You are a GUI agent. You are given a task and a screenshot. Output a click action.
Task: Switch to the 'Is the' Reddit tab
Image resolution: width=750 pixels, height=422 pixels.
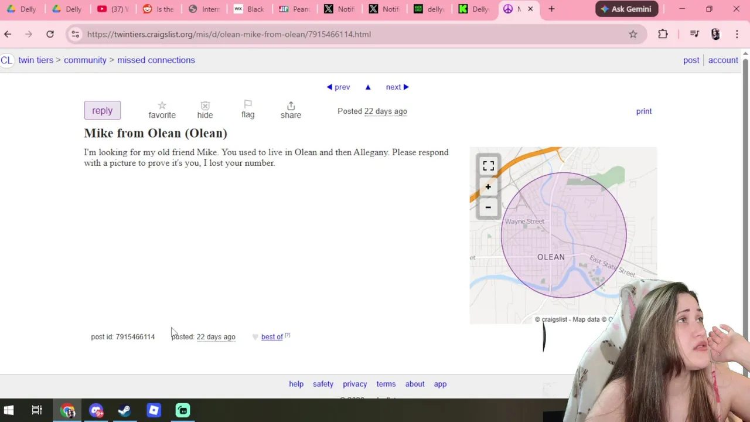pyautogui.click(x=158, y=9)
